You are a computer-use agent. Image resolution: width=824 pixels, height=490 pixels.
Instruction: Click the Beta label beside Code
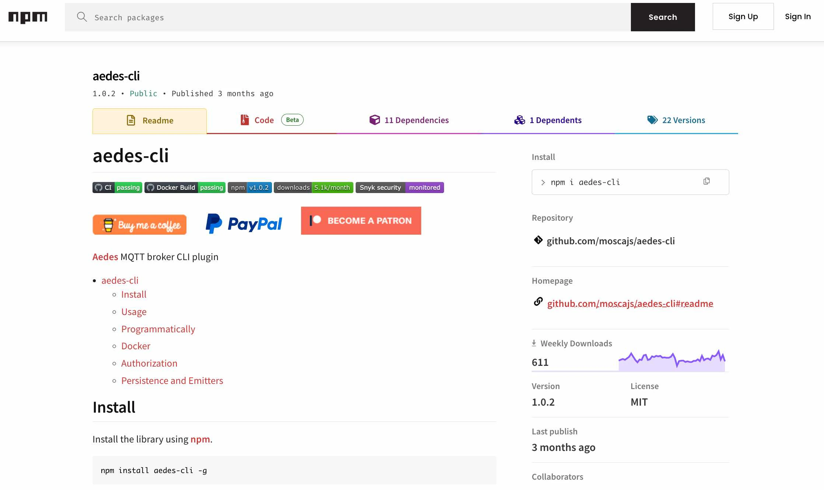(x=292, y=120)
